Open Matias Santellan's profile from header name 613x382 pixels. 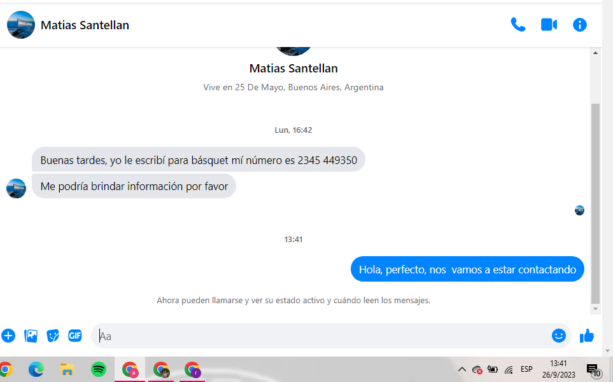coord(85,25)
